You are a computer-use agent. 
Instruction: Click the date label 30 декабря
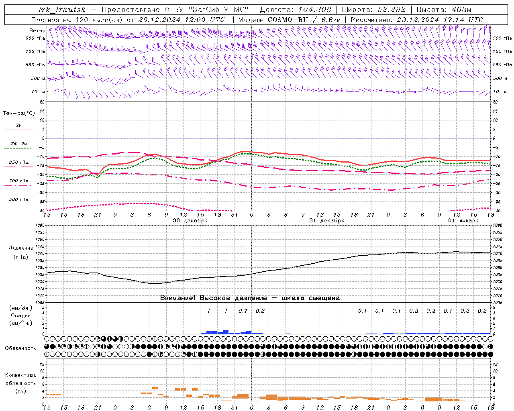(190, 221)
